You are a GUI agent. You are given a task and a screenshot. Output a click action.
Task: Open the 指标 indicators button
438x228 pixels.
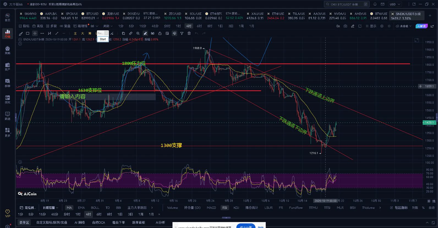coord(24,26)
